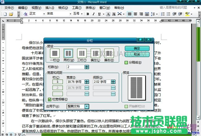
Task: Click the highlight color icon
Action: 187,14
